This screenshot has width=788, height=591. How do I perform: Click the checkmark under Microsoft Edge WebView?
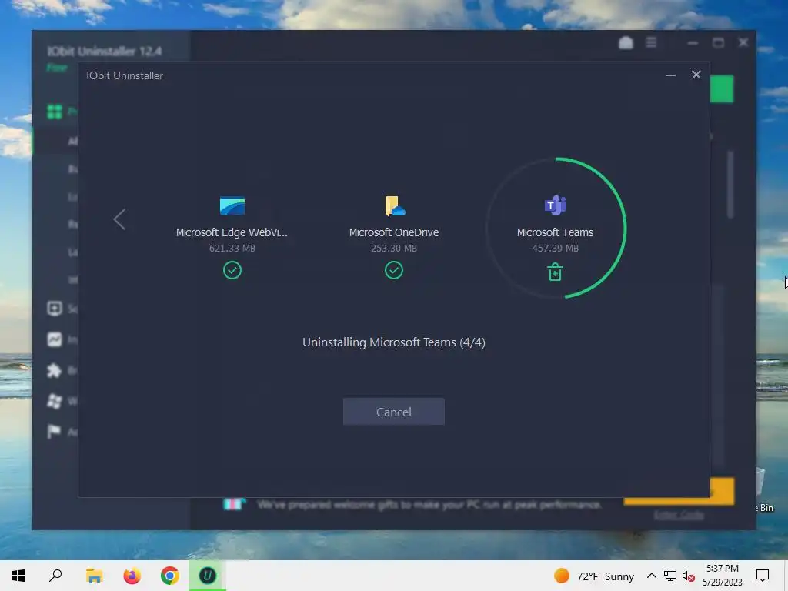coord(232,270)
